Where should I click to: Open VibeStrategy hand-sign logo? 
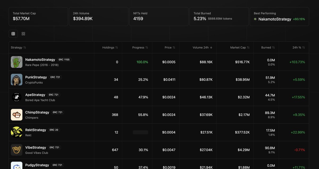(x=16, y=150)
